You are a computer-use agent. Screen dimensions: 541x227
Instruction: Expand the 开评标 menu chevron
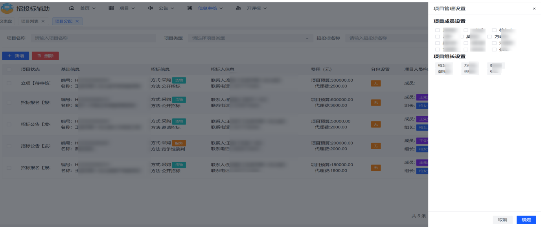(265, 8)
